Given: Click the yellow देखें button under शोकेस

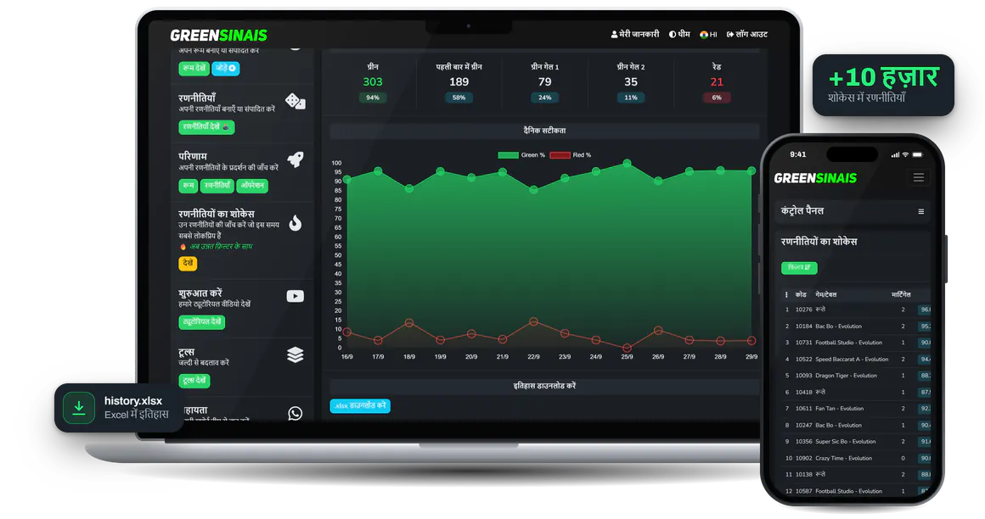Looking at the screenshot, I should [x=188, y=264].
